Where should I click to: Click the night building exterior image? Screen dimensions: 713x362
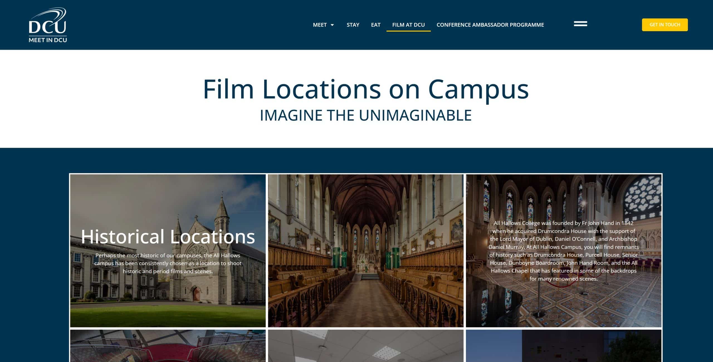pos(563,346)
